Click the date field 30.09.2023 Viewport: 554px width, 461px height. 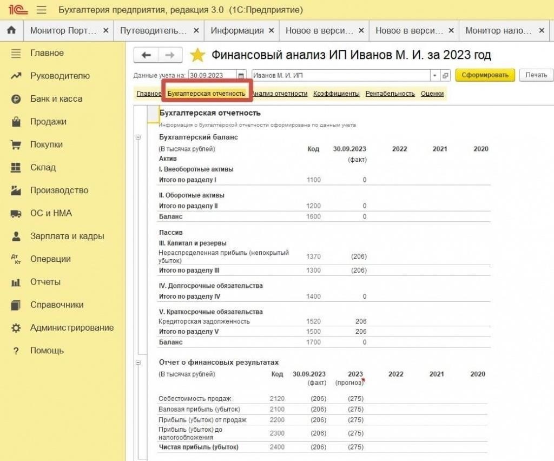pyautogui.click(x=213, y=76)
